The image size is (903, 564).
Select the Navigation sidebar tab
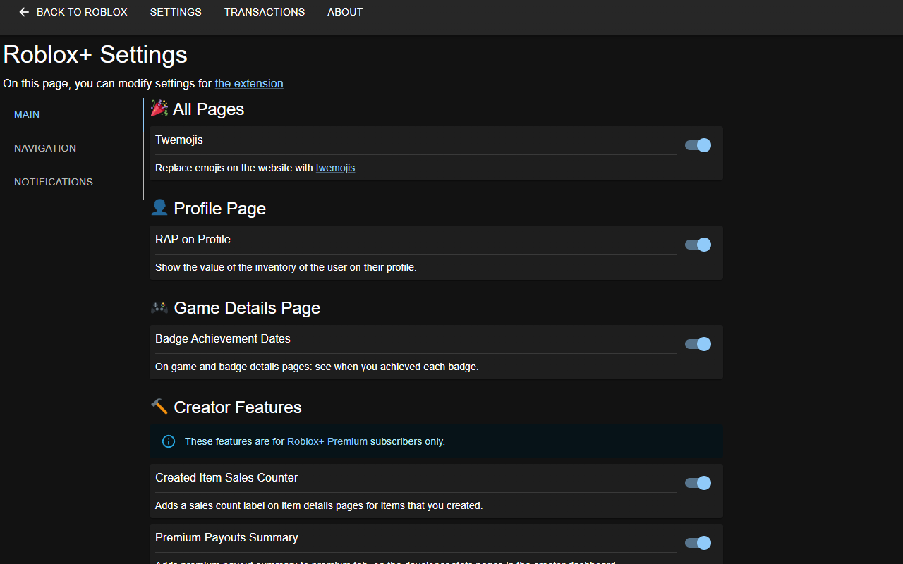(x=45, y=148)
